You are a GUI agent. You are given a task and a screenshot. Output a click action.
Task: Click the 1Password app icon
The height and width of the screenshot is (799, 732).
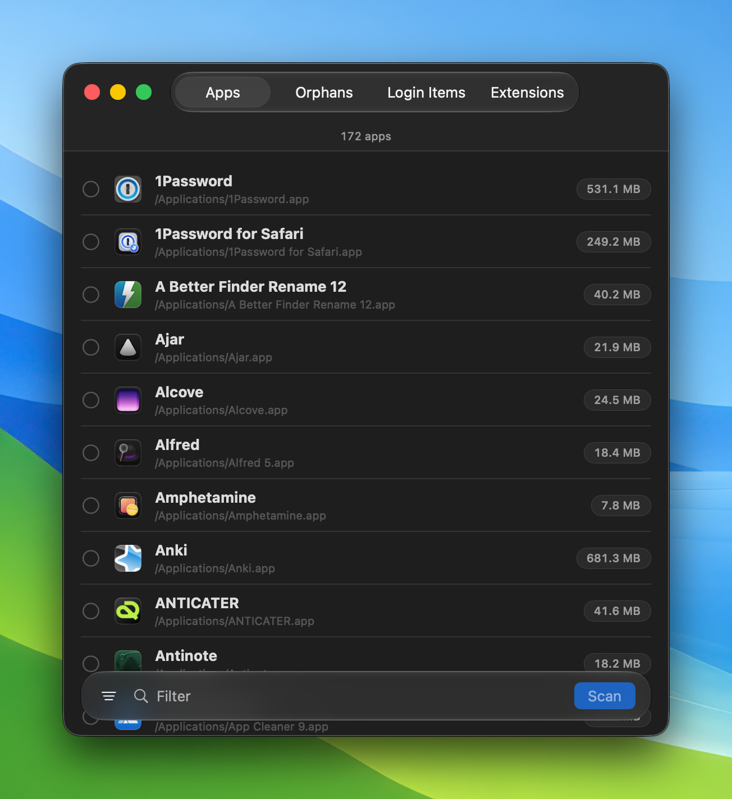(128, 189)
